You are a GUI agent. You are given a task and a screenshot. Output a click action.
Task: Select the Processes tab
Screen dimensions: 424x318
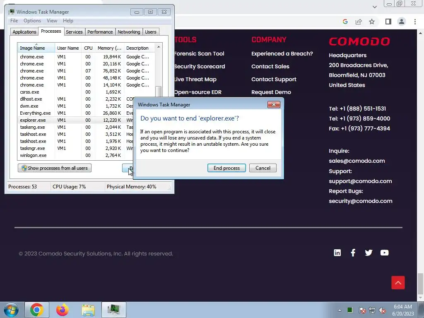tap(51, 31)
